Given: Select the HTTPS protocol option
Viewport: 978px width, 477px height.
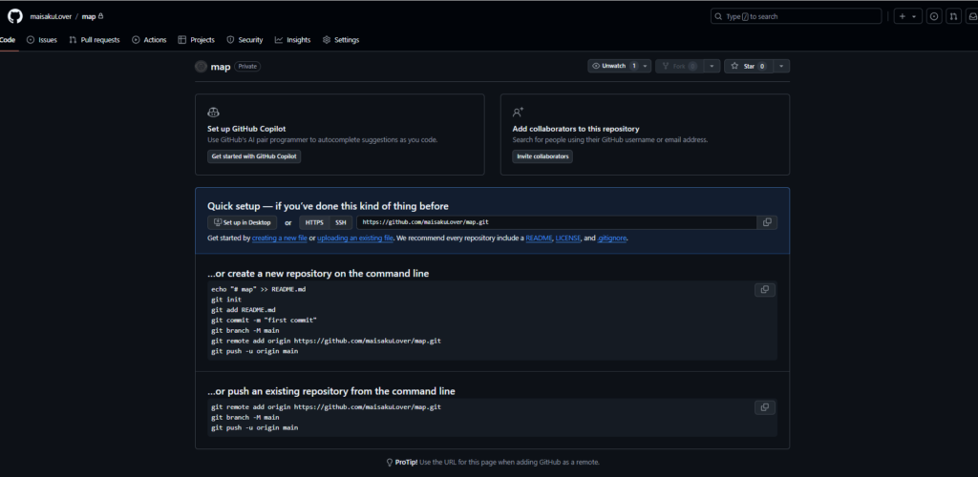Looking at the screenshot, I should click(x=314, y=222).
